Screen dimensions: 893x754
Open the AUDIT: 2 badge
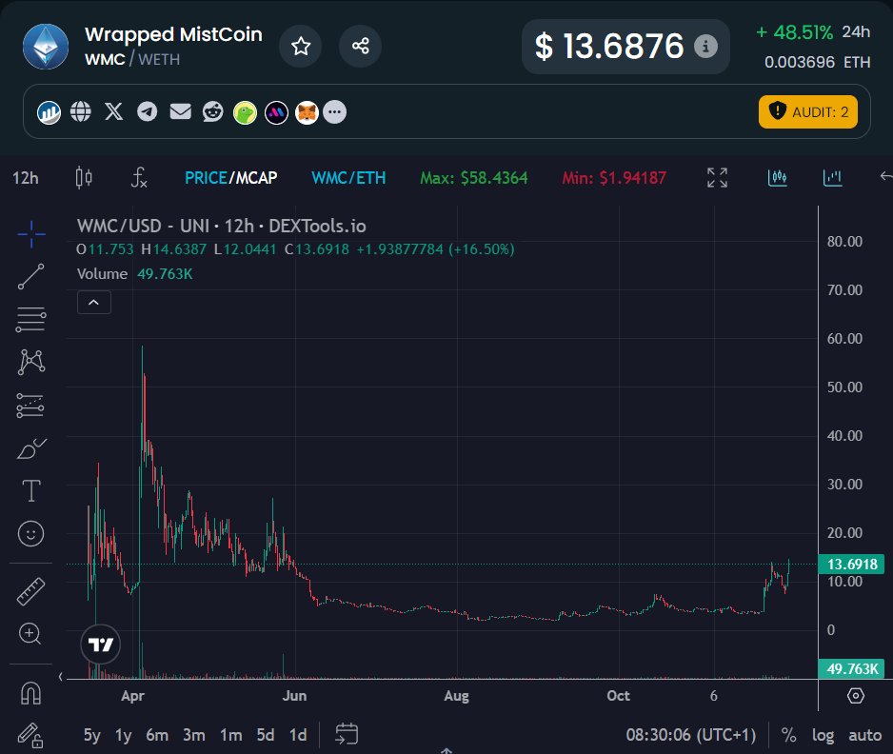click(807, 111)
